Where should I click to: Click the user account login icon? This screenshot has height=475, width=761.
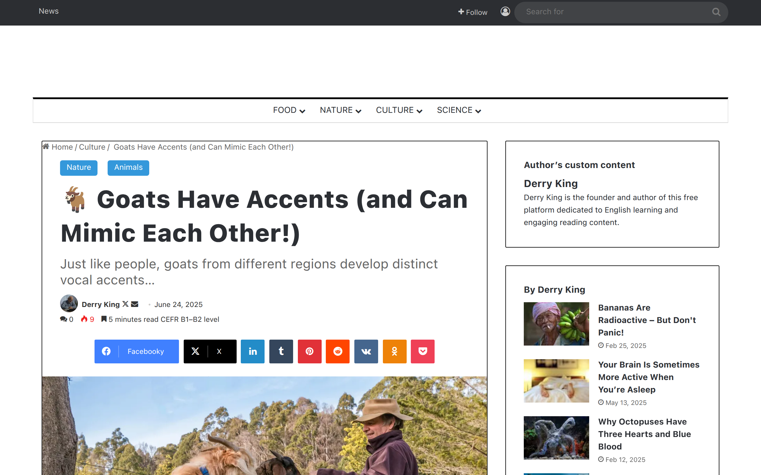505,12
